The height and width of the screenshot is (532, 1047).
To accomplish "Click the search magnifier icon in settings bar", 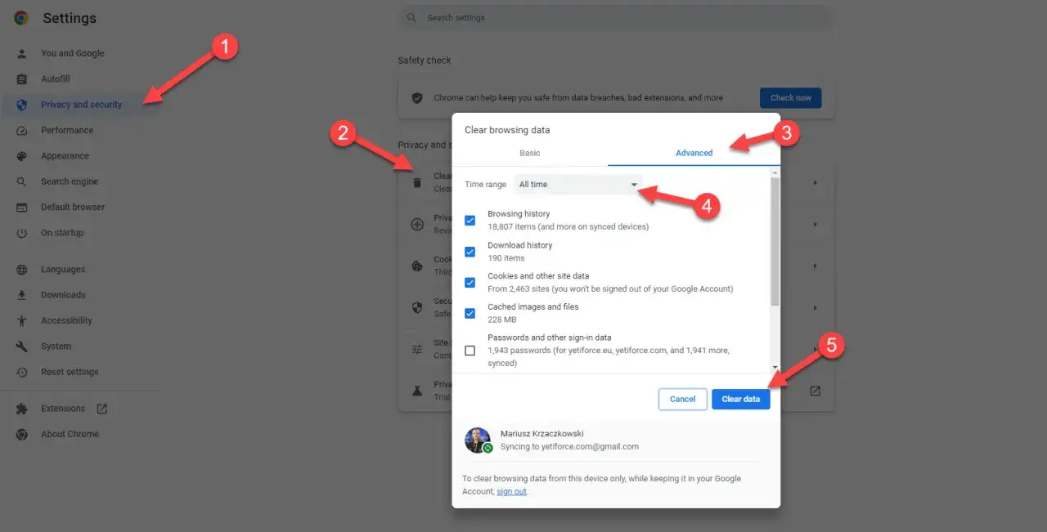I will (411, 18).
